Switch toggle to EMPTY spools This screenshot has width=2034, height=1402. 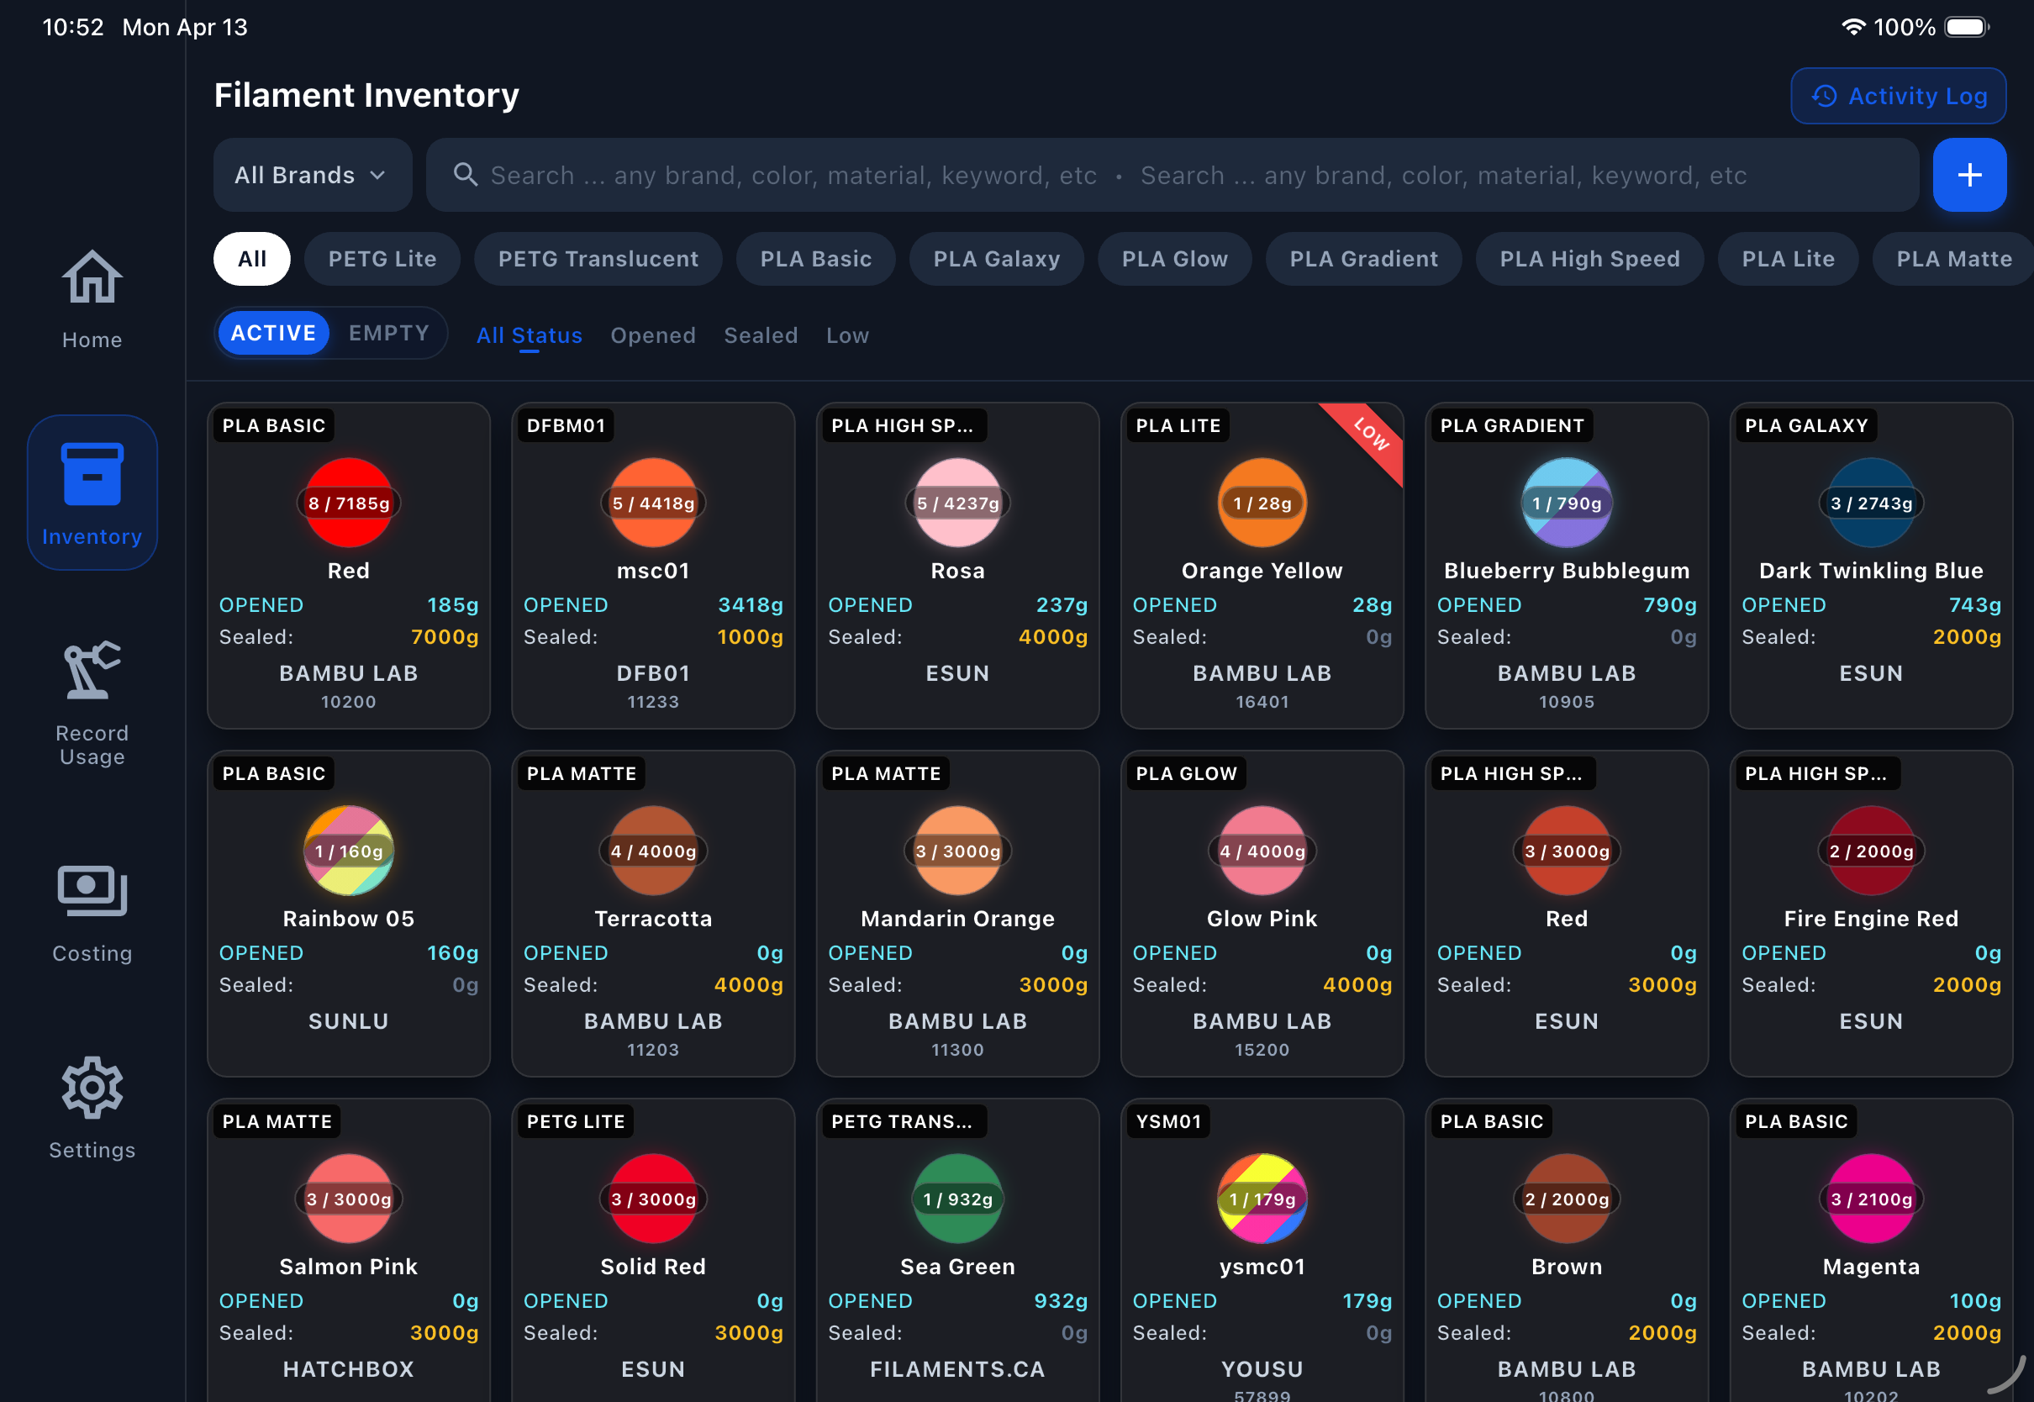click(388, 333)
